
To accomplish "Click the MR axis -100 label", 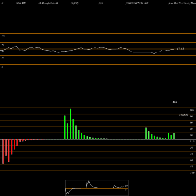I will [x=192, y=173].
